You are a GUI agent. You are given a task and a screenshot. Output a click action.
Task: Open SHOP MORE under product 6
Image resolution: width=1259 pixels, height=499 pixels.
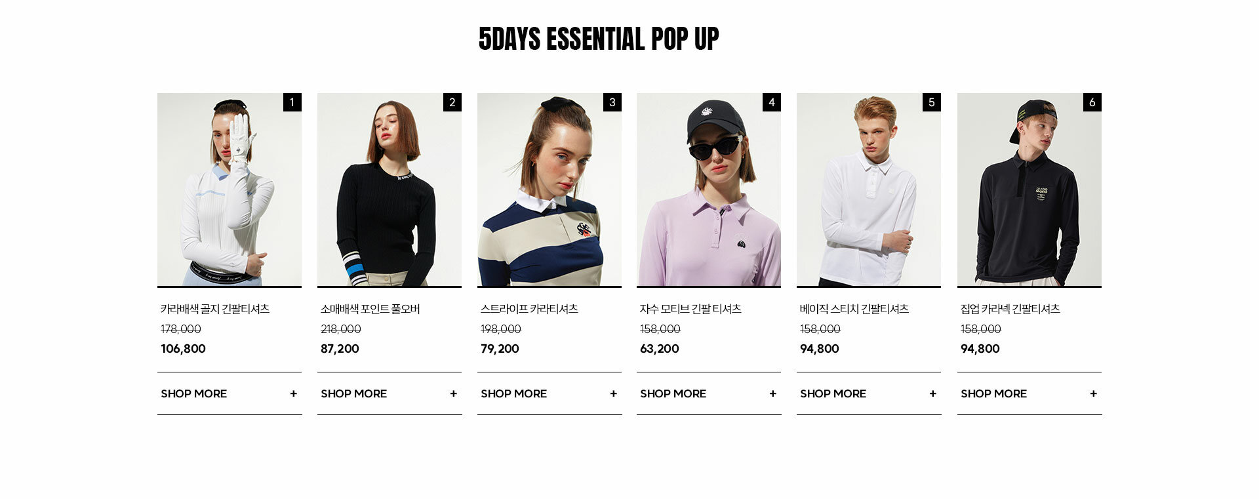coord(1029,393)
